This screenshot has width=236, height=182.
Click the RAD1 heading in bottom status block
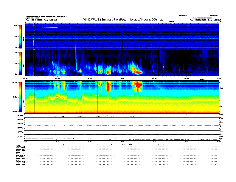point(18,153)
